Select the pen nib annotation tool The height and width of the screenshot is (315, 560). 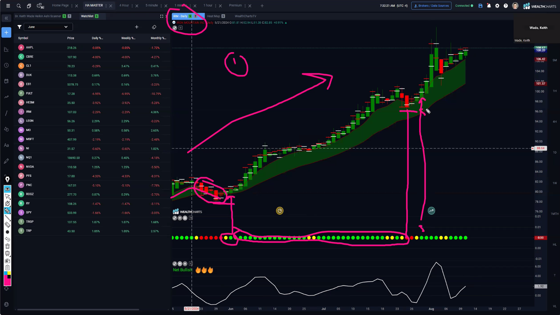(7, 179)
